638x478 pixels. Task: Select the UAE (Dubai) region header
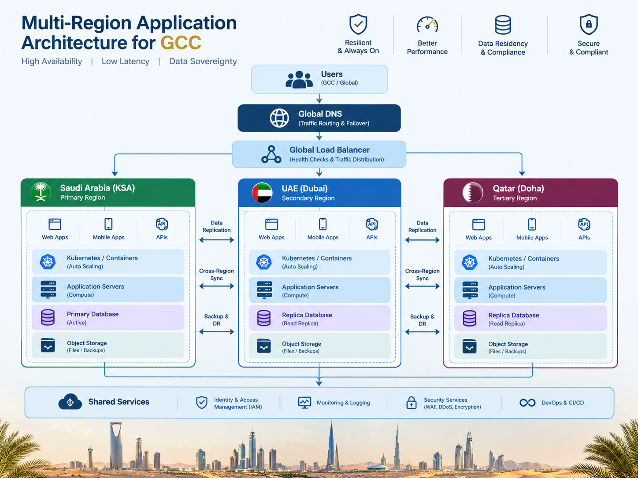(319, 193)
